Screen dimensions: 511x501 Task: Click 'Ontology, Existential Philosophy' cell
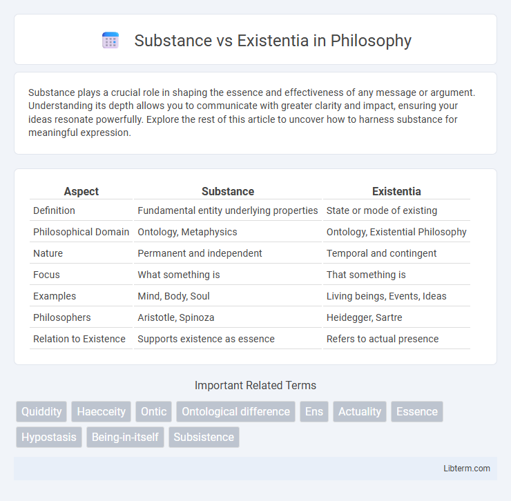tap(396, 232)
